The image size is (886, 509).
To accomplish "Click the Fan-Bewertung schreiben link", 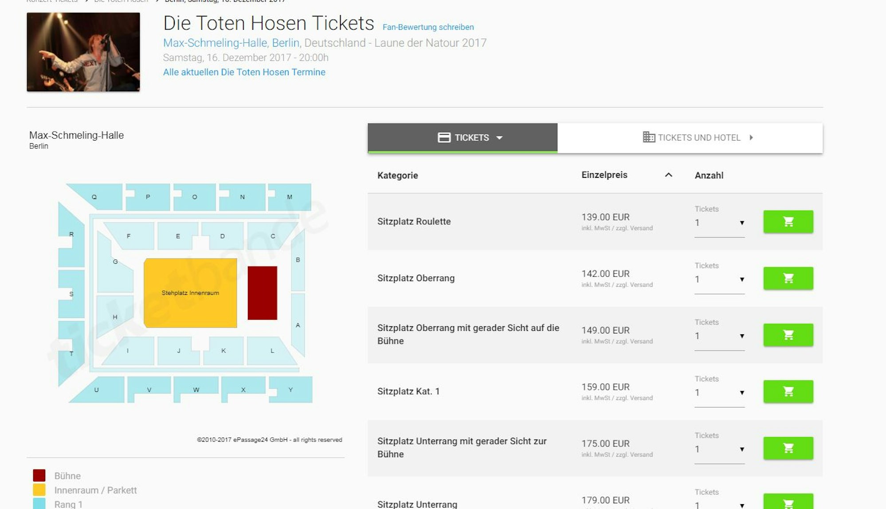I will click(427, 27).
